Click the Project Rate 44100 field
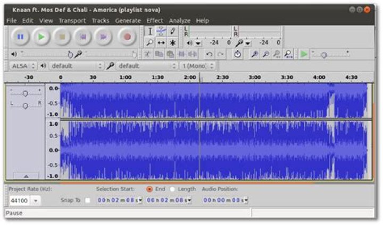This screenshot has width=383, height=225. point(19,201)
